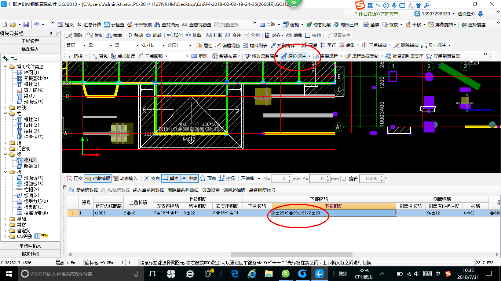The width and height of the screenshot is (501, 281).
Task: Click 输入当前列数据 button
Action: (149, 190)
